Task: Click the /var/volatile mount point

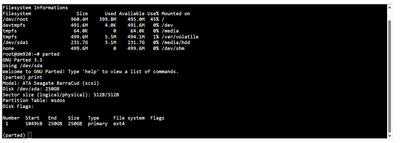Action: 180,37
